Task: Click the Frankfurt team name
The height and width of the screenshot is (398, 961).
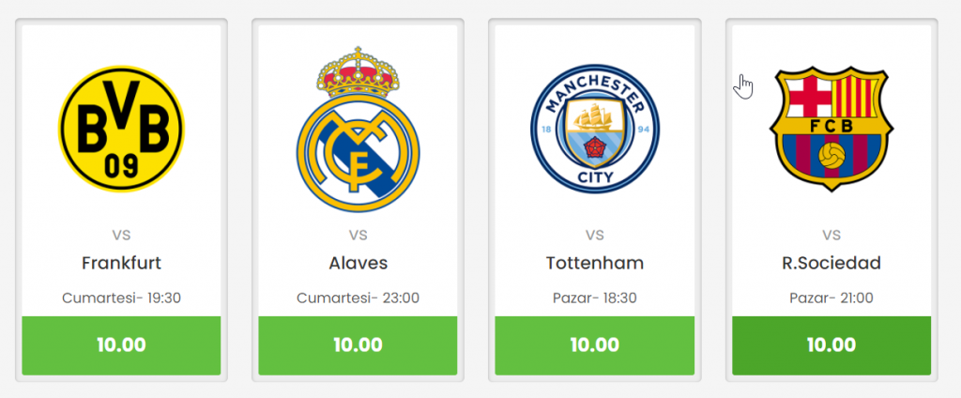Action: pos(121,263)
